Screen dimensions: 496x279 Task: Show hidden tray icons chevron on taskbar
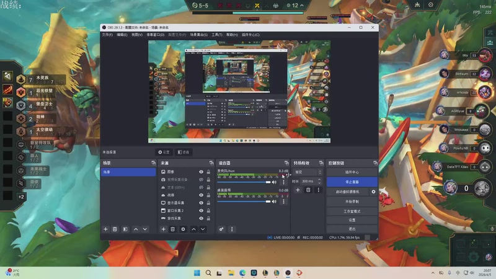[433, 273]
